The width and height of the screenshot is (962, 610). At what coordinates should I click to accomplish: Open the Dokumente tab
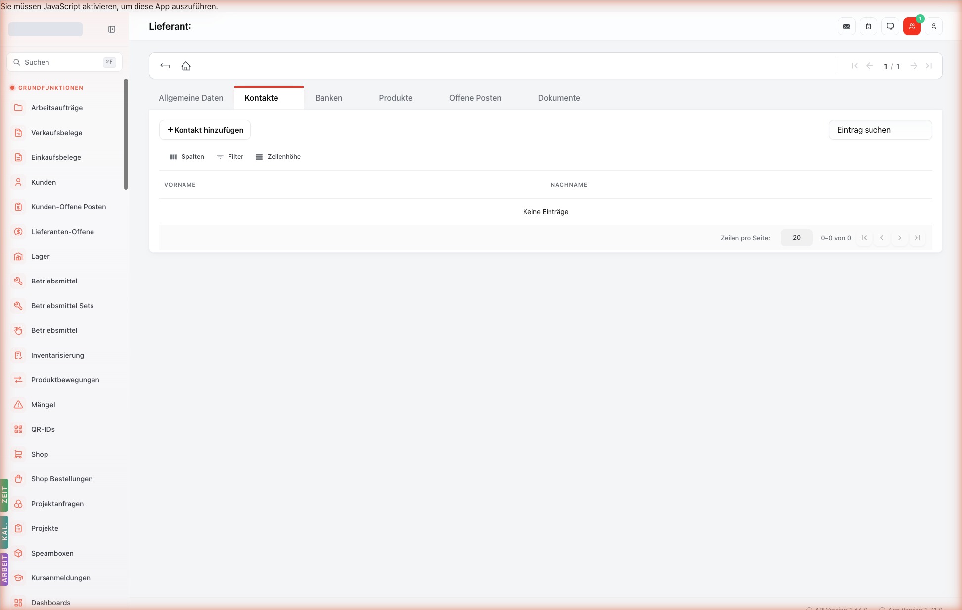[559, 98]
